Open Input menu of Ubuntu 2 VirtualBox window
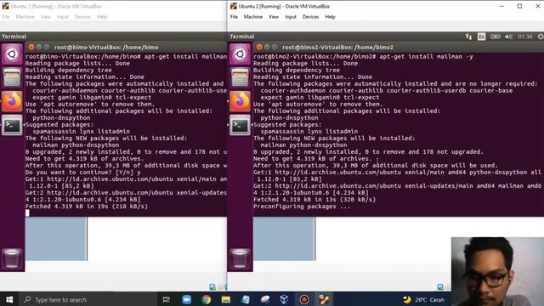Image resolution: width=544 pixels, height=306 pixels. 291,17
